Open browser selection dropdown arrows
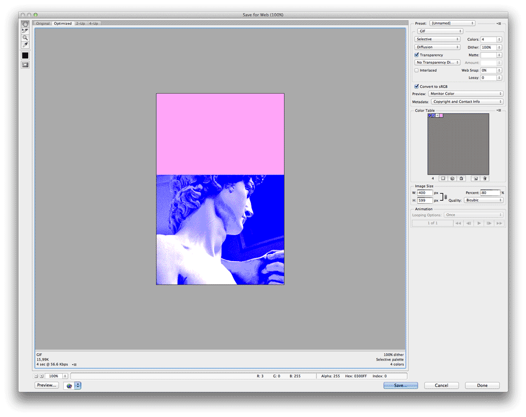Image resolution: width=526 pixels, height=417 pixels. pos(78,386)
